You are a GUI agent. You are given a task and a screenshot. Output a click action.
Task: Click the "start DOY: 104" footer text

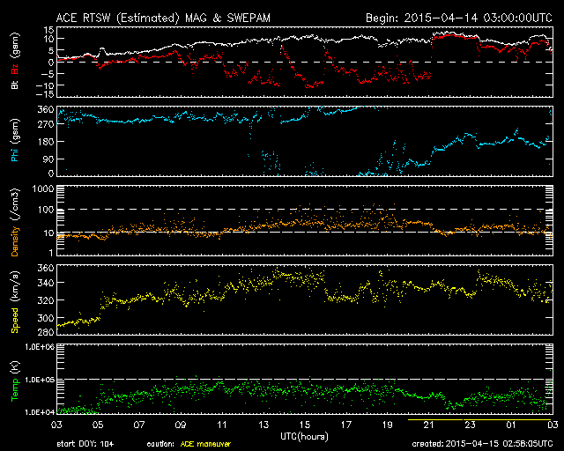(85, 444)
